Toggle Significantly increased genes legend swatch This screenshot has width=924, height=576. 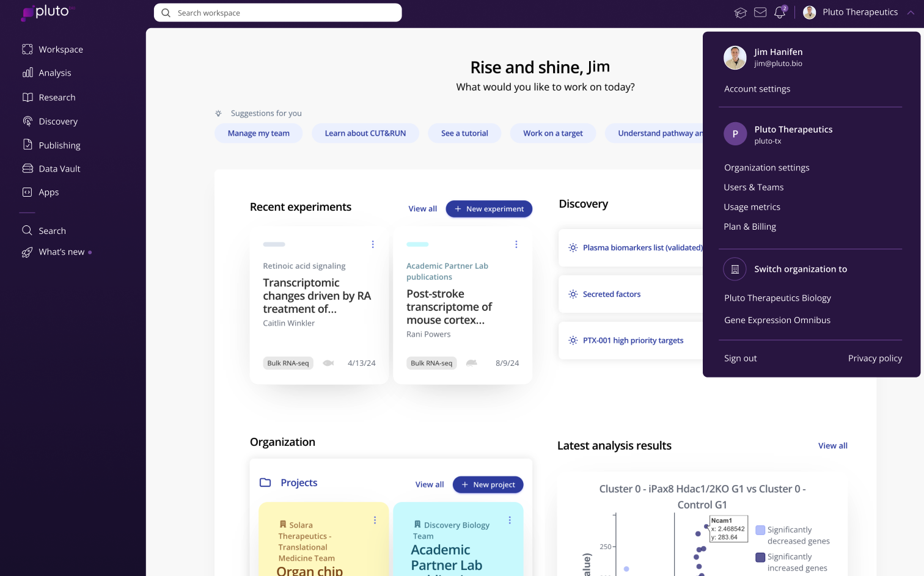click(x=760, y=557)
